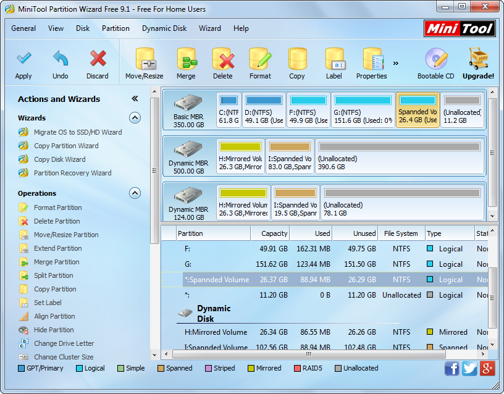Open the Wizard menu
The image size is (504, 394).
[x=210, y=28]
